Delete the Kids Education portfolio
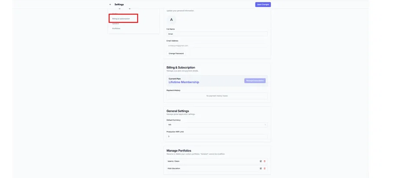Screen dimensions: 399x178 click(x=265, y=168)
